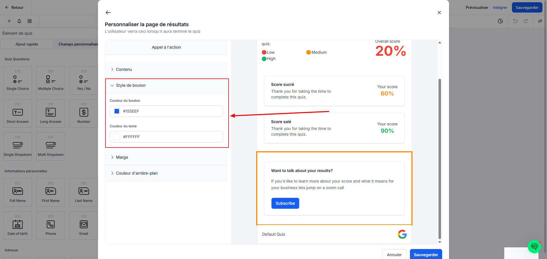Click the Retour back button
The image size is (547, 259).
(x=14, y=7)
